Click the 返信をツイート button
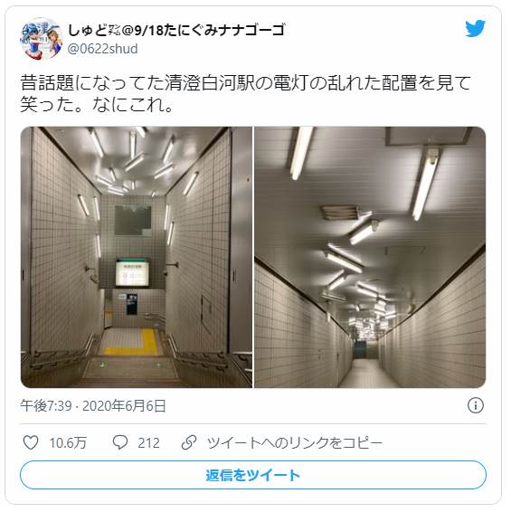511x512 pixels. click(x=253, y=475)
